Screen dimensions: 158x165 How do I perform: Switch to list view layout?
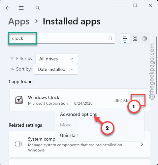click(125, 39)
